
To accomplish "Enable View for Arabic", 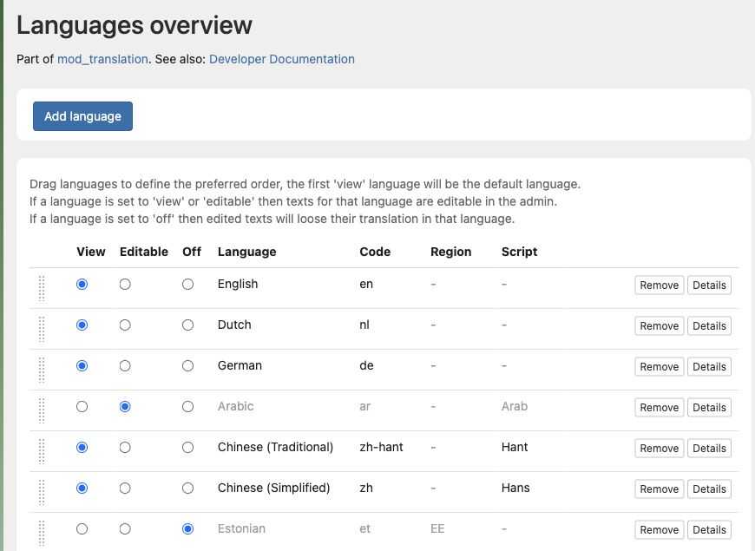I will (82, 406).
